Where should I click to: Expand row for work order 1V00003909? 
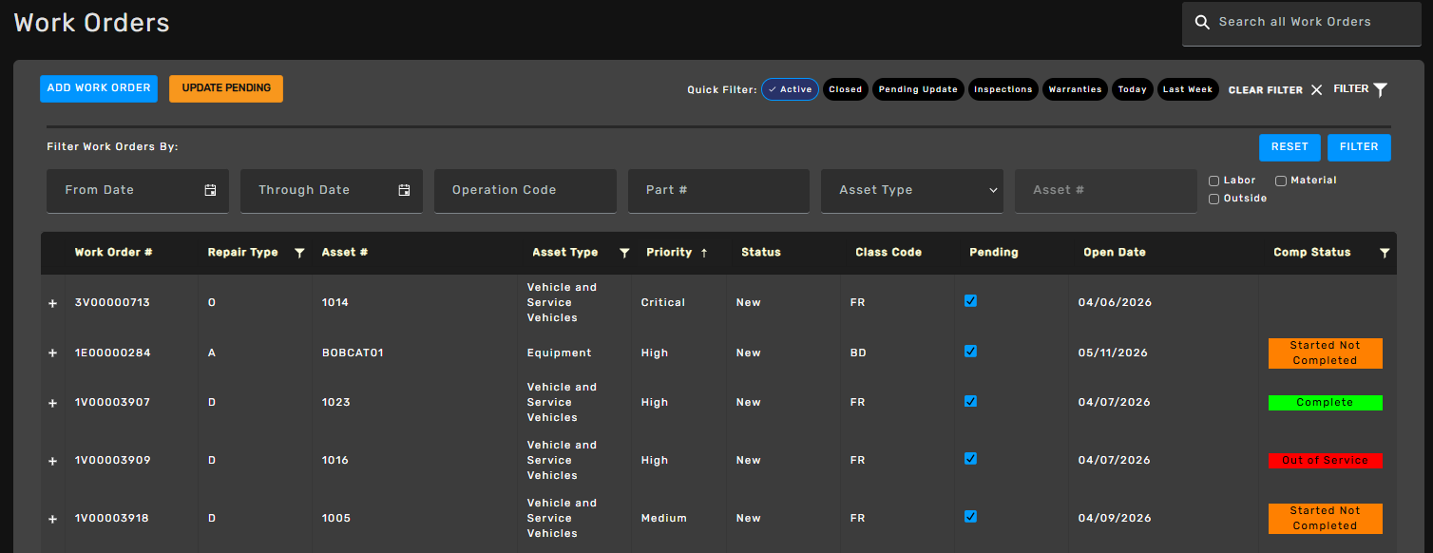tap(53, 461)
